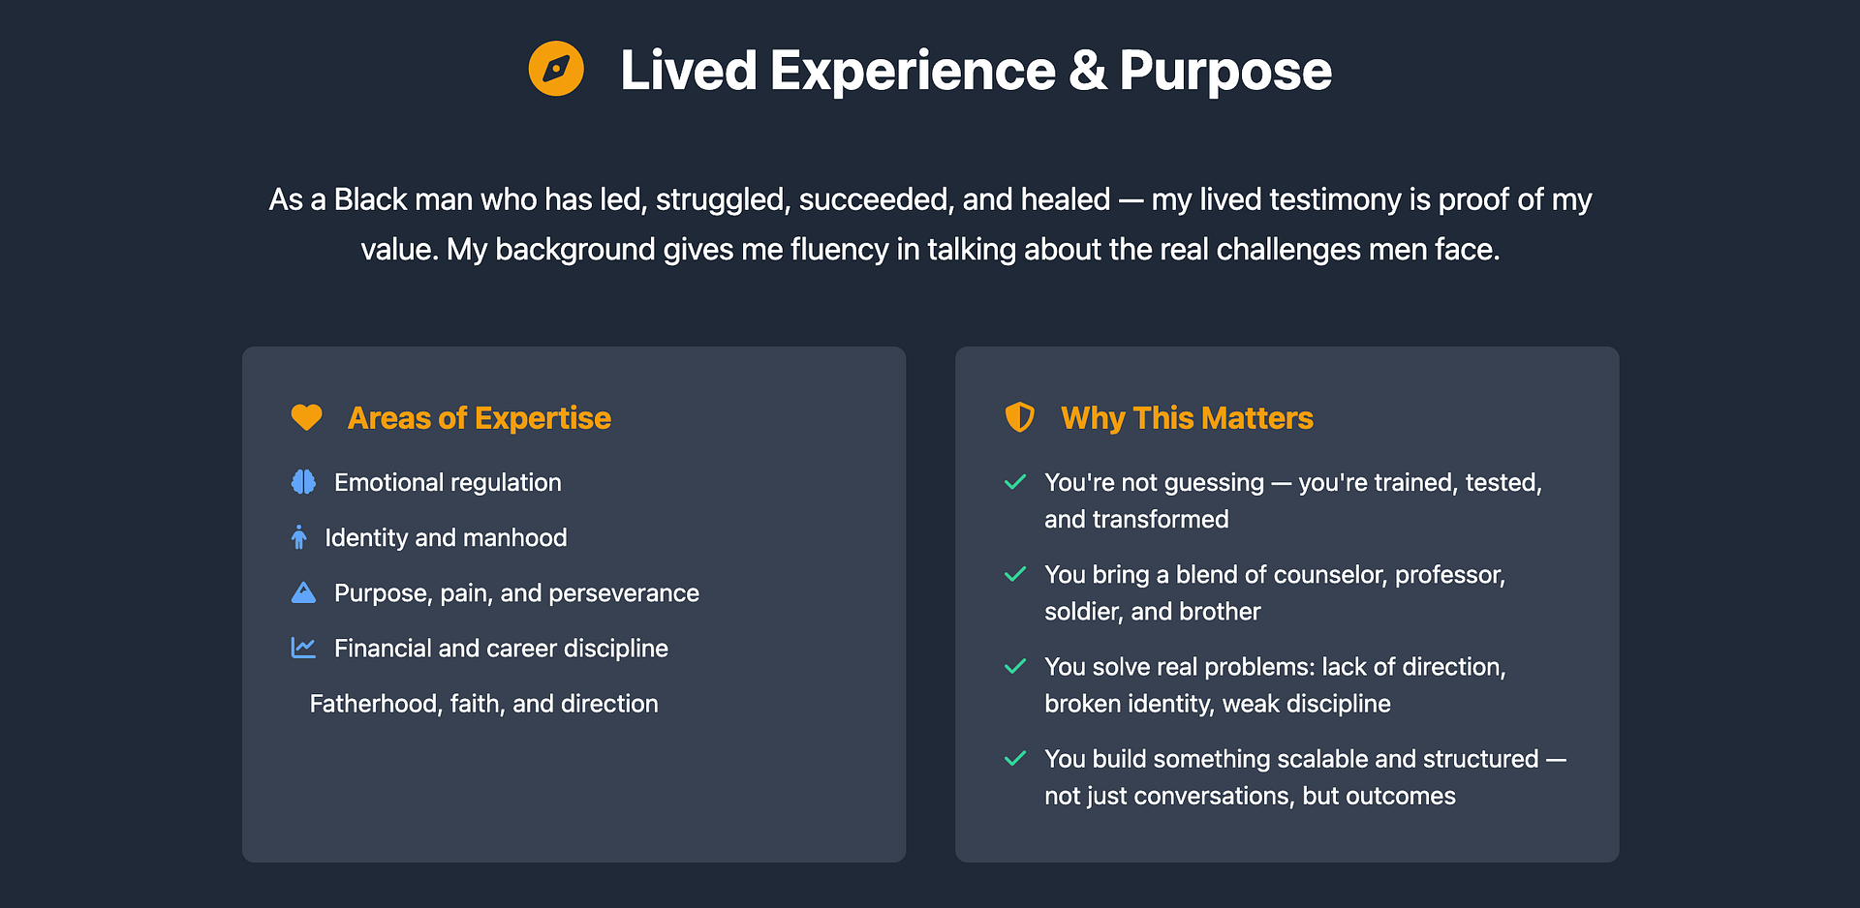Click the orange heart icon
Viewport: 1860px width, 908px height.
306,417
